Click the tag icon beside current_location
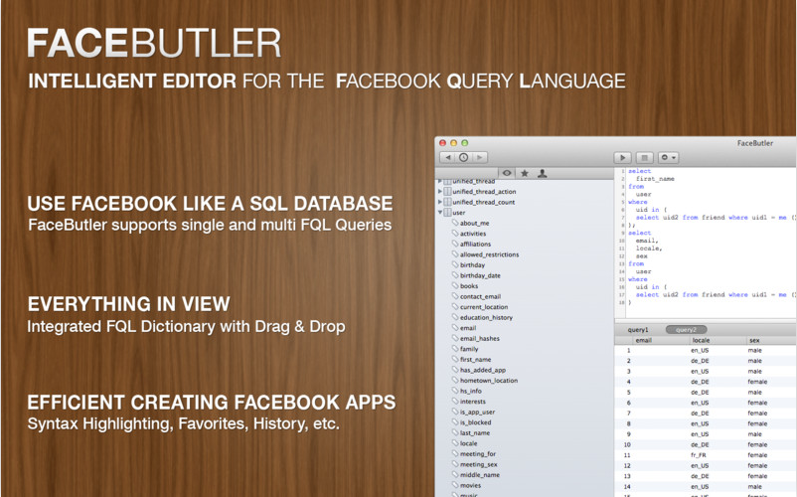 [x=455, y=307]
